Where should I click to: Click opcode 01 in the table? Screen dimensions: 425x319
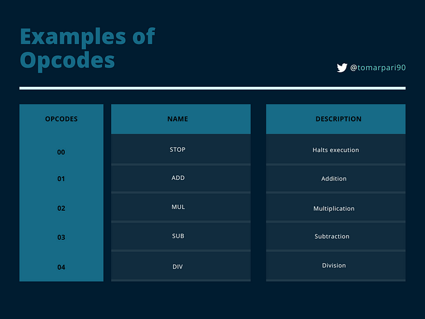(x=61, y=179)
